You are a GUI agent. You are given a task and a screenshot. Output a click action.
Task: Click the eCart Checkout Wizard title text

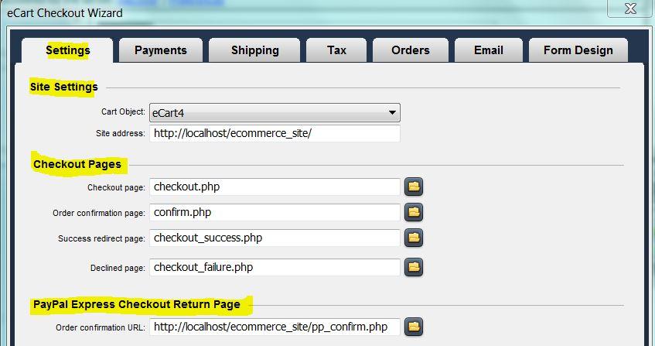click(x=65, y=13)
